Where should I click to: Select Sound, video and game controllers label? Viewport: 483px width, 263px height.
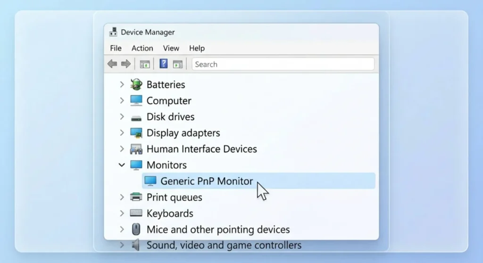tap(224, 245)
